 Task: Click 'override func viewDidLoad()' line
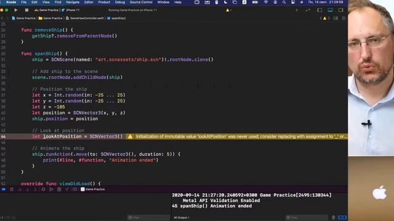61,184
